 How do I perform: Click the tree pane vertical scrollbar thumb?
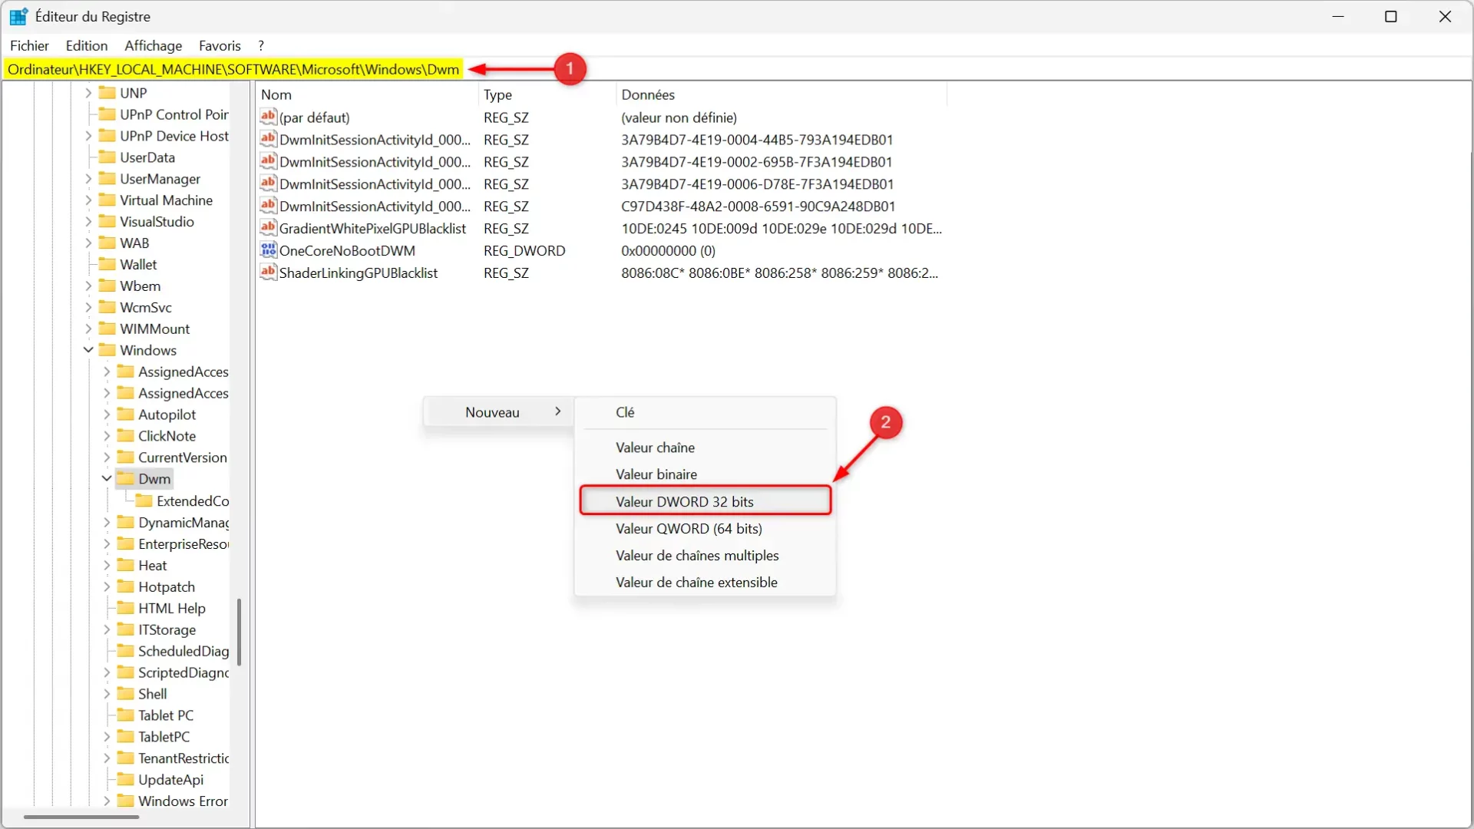pos(240,632)
